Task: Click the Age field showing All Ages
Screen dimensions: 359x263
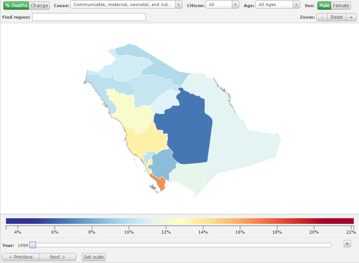Action: (274, 4)
